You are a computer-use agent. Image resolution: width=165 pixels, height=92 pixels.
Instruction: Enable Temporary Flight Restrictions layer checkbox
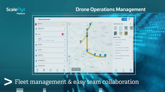114,56
